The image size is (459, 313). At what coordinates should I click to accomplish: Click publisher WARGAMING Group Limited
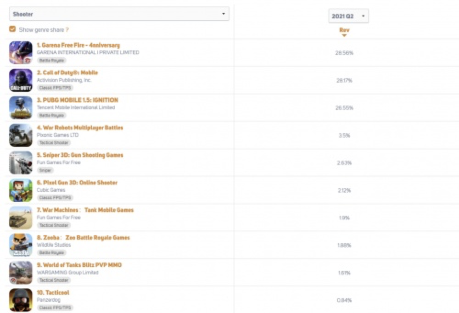(67, 273)
